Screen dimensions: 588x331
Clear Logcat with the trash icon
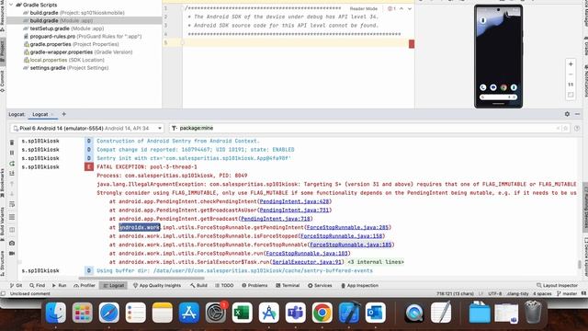tap(12, 143)
